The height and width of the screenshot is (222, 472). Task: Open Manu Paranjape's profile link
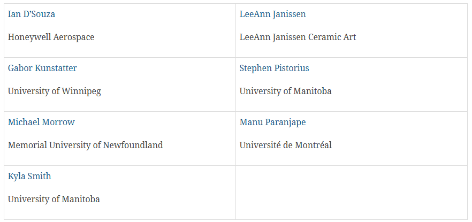[x=272, y=122]
